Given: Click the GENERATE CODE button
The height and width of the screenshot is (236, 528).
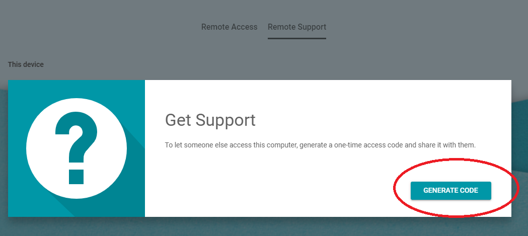Looking at the screenshot, I should click(450, 191).
